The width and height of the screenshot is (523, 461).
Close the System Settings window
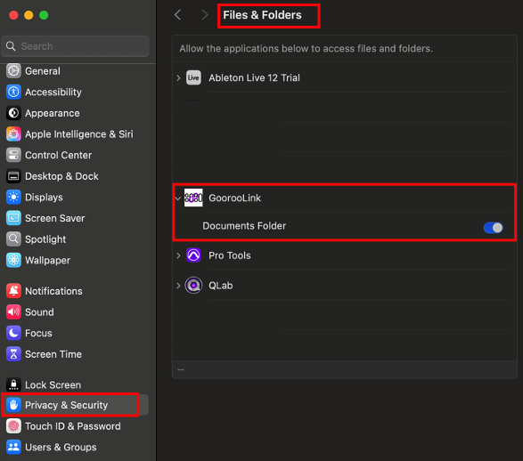click(13, 15)
